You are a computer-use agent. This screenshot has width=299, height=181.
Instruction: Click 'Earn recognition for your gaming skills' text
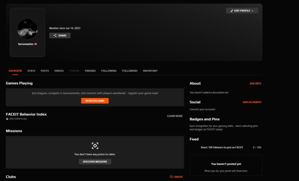pos(224,128)
